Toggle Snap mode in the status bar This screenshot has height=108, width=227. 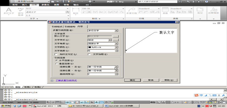pos(53,102)
